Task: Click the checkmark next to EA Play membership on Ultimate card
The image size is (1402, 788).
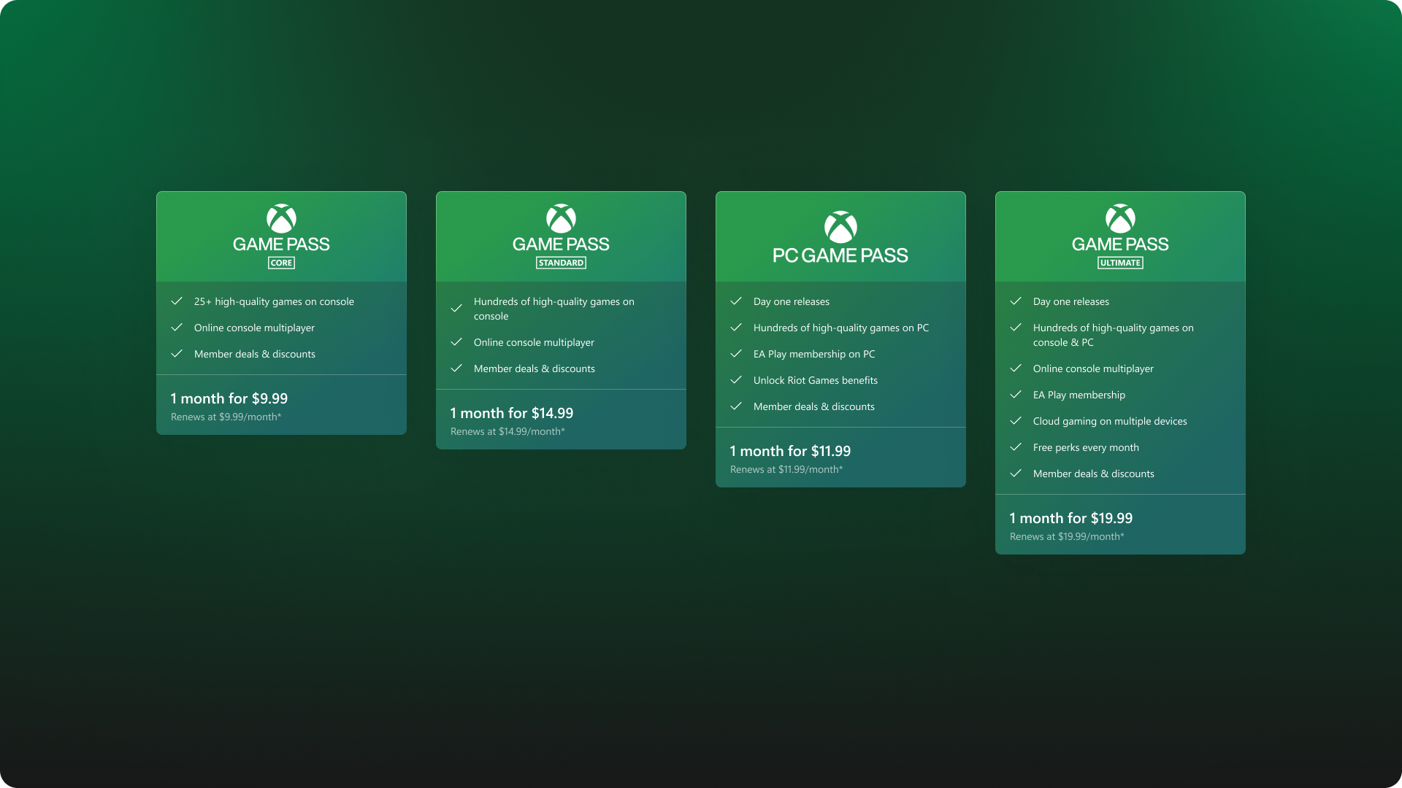Action: pos(1016,395)
